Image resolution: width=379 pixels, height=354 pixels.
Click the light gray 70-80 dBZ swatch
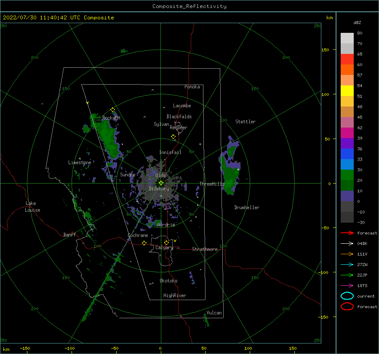coord(347,38)
